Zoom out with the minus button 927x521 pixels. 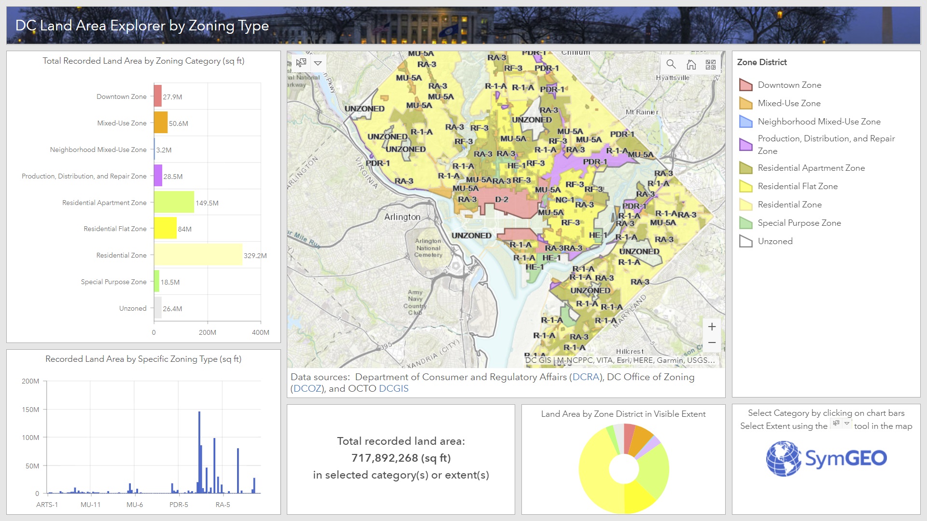coord(712,343)
